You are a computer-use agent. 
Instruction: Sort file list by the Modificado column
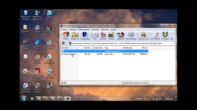coord(129,48)
